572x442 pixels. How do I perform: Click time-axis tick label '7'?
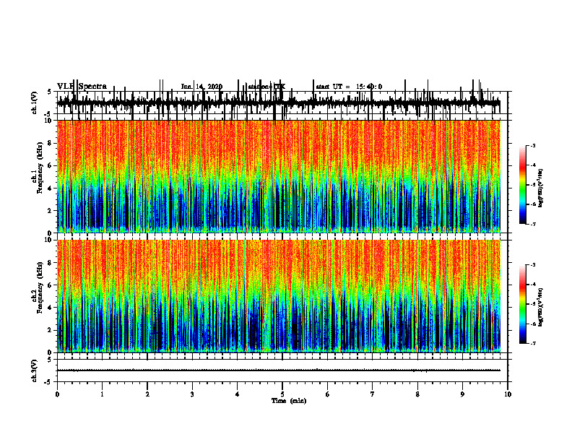[373, 394]
